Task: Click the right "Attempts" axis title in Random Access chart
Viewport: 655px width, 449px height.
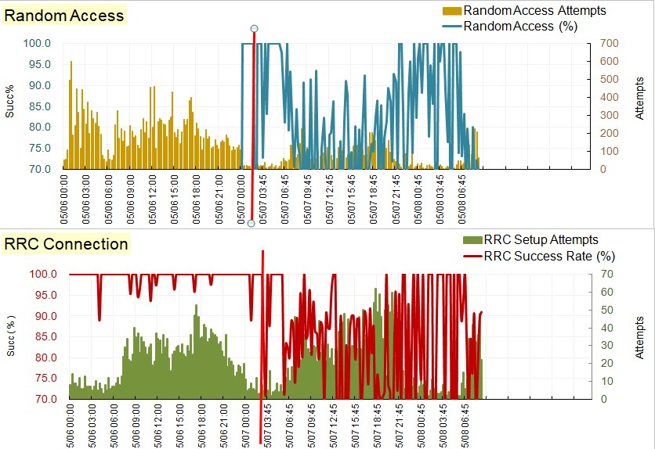Action: (x=639, y=106)
